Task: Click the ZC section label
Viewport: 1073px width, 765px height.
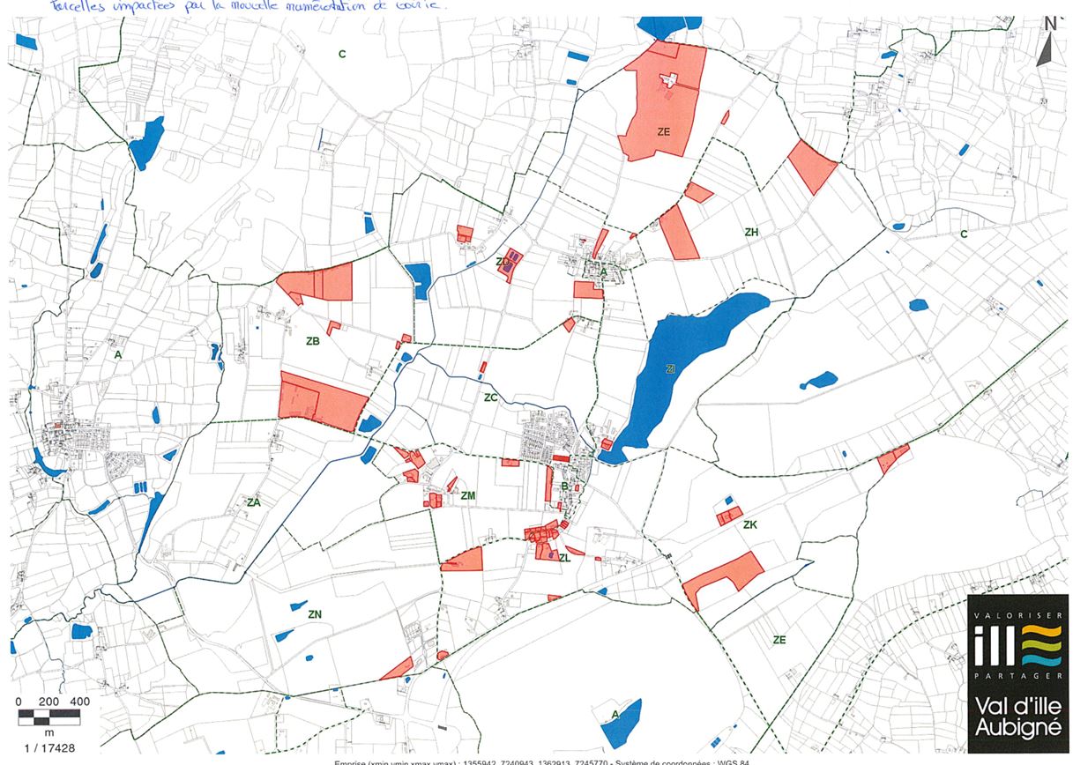Action: (x=491, y=397)
